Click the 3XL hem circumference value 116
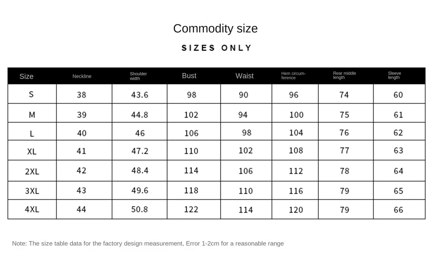The height and width of the screenshot is (270, 432). [296, 191]
